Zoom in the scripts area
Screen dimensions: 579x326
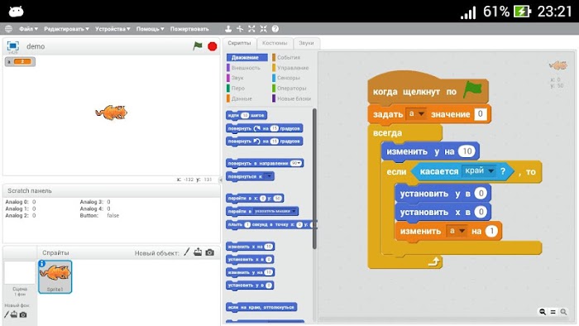pyautogui.click(x=563, y=312)
